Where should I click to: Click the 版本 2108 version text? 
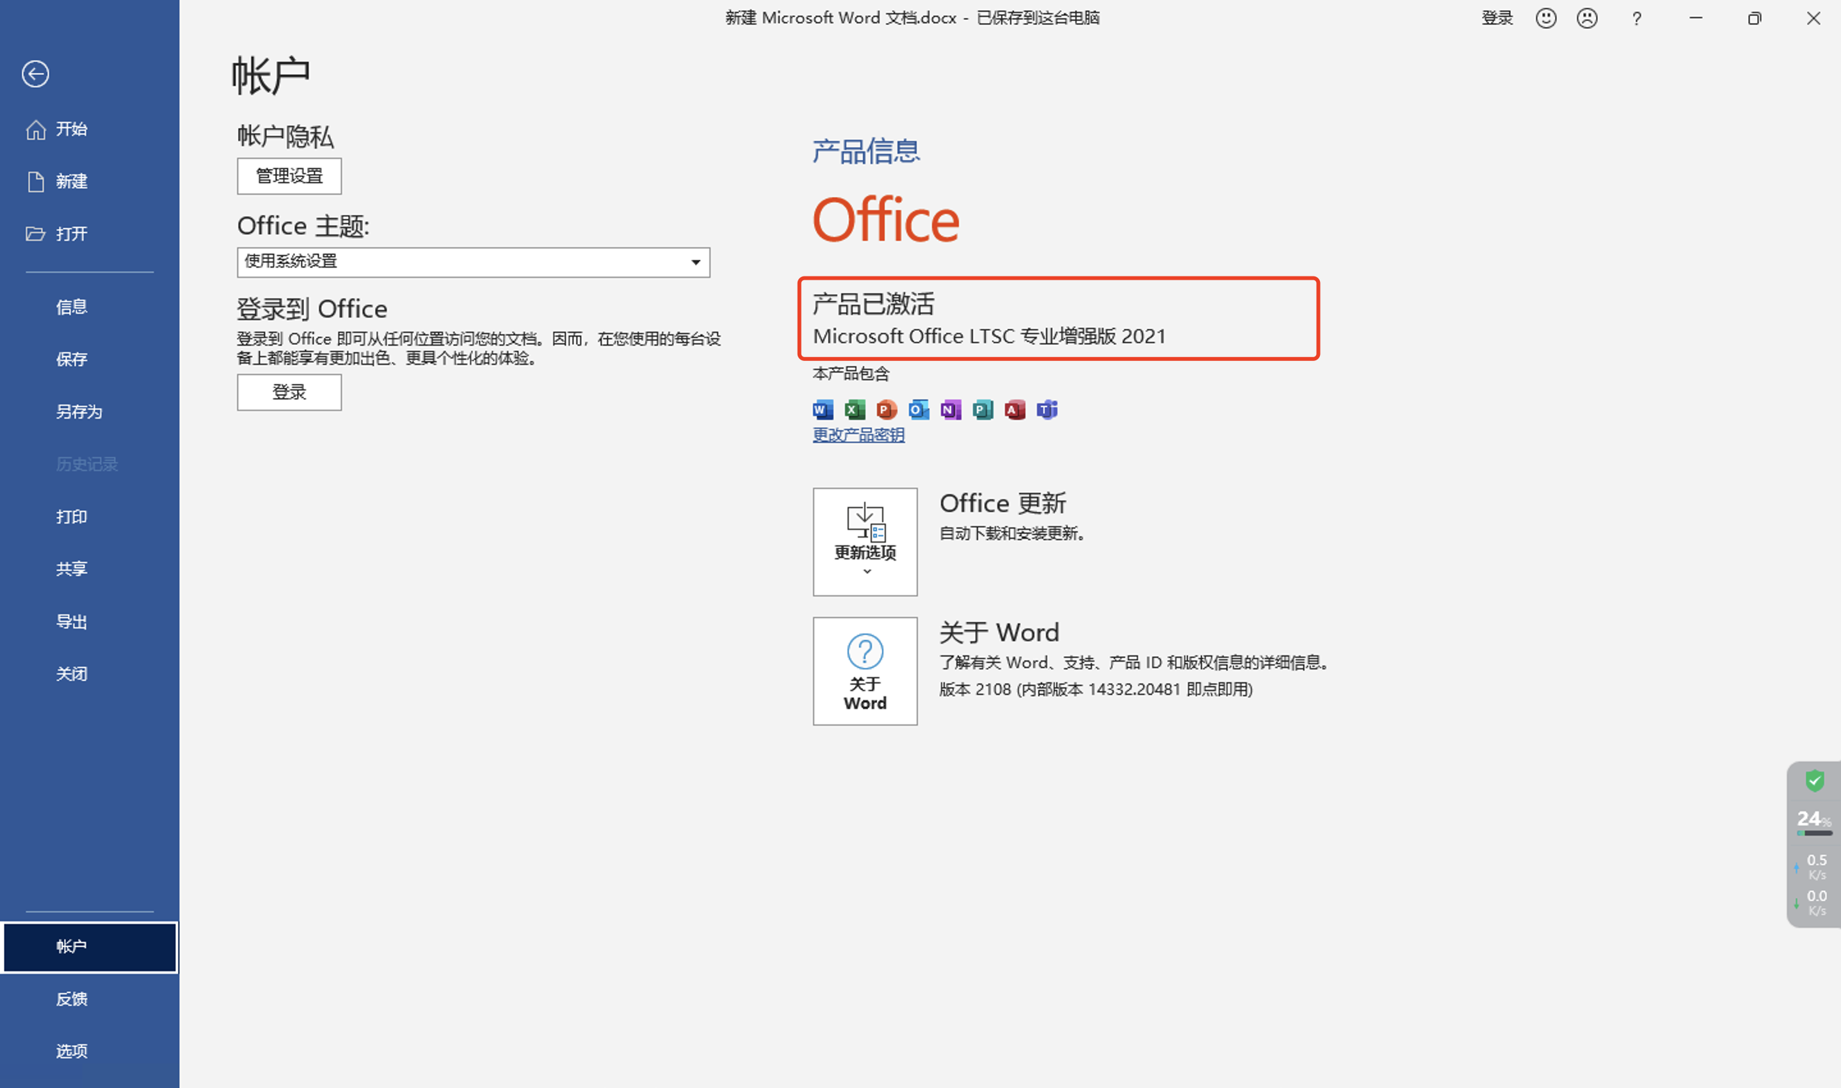pyautogui.click(x=1096, y=690)
